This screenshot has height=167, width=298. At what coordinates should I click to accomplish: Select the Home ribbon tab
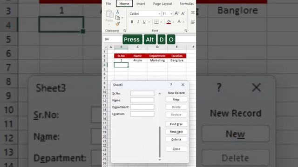(x=124, y=4)
